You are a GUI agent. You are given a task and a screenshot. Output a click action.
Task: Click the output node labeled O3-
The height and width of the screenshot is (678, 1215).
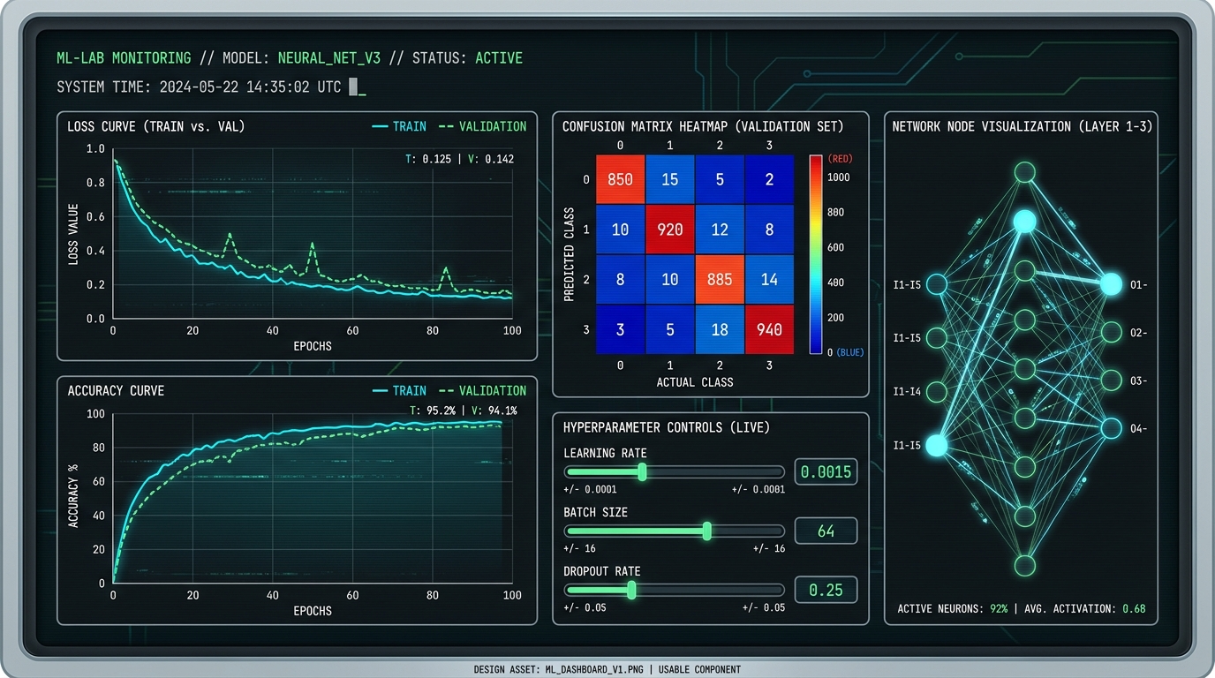tap(1112, 380)
